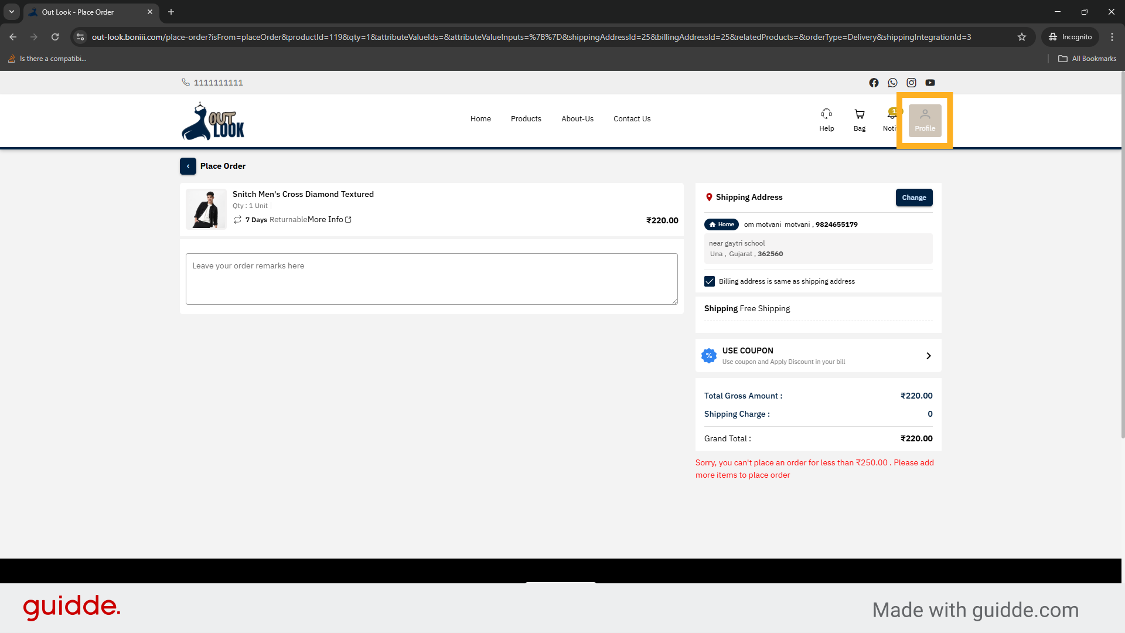1125x633 pixels.
Task: Call the 1111111111 phone number link
Action: [218, 83]
